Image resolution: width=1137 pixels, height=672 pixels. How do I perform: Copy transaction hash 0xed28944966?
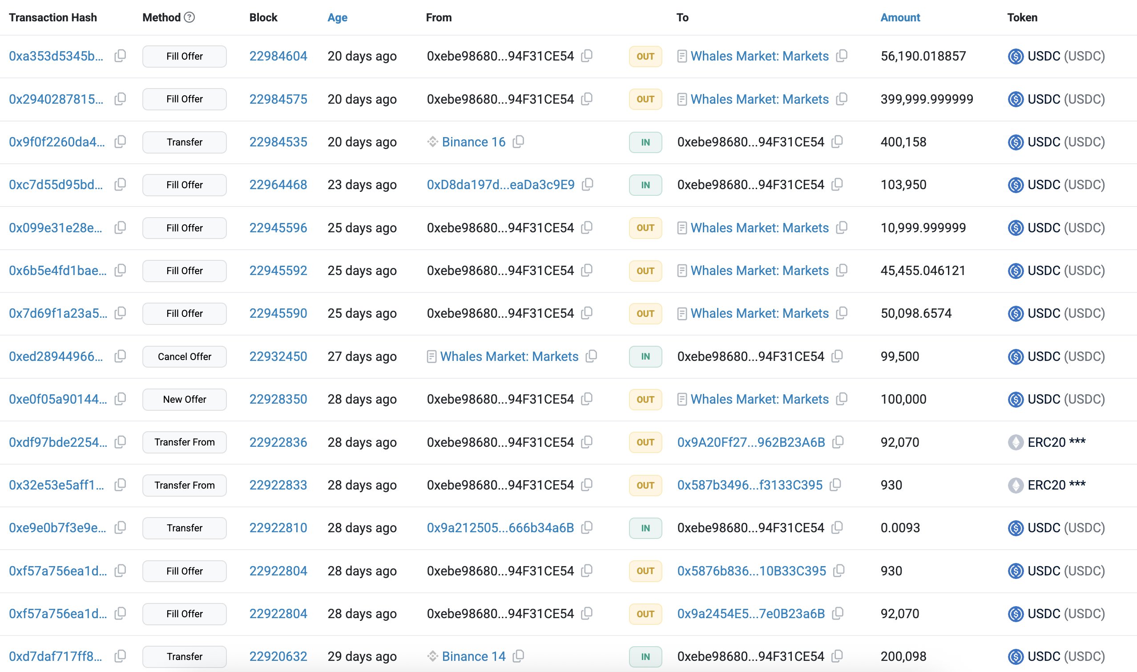pos(120,356)
